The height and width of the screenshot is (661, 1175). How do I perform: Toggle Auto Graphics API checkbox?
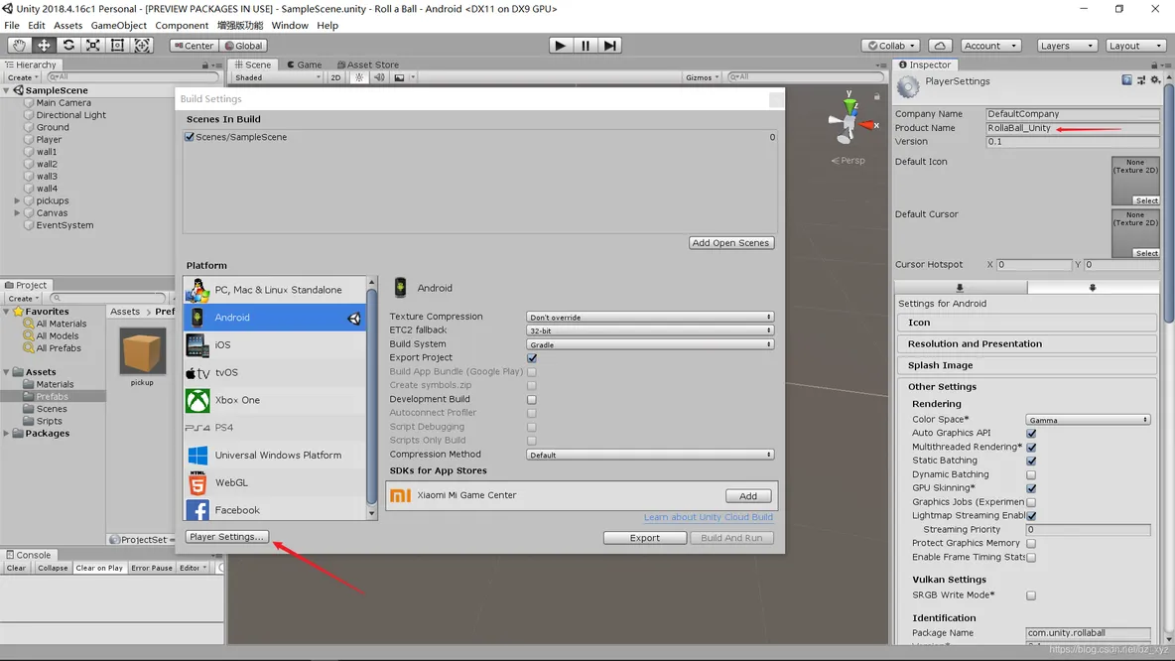[x=1031, y=433]
